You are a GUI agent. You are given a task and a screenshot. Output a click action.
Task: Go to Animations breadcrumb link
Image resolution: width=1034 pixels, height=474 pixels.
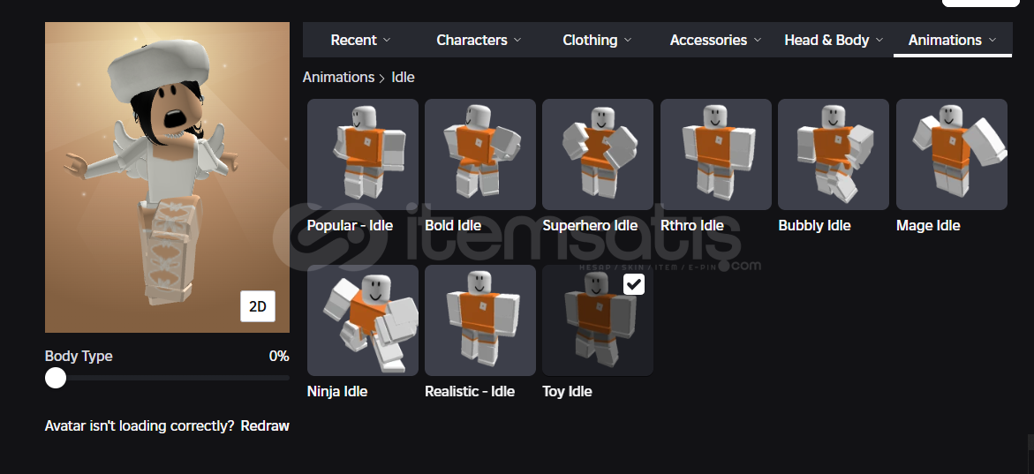[x=338, y=77]
